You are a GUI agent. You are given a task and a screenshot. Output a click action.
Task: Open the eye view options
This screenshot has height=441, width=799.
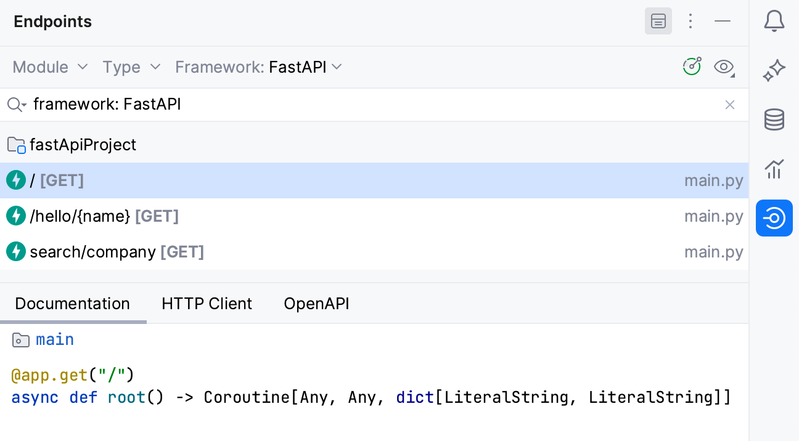pos(724,67)
